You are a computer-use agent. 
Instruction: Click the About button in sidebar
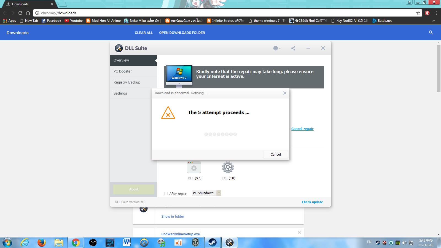tap(134, 189)
